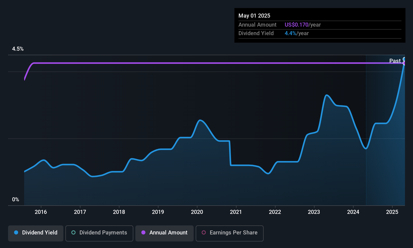
Task: Click the Annual Amount tooltip row label
Action: 257,25
